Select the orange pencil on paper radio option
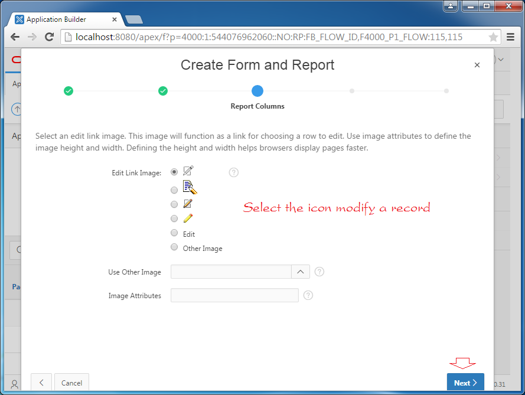This screenshot has height=395, width=525. pos(174,204)
